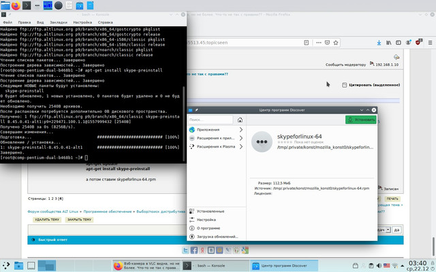The width and height of the screenshot is (436, 272).
Task: Open Firefox downloads arrow
Action: tap(379, 42)
